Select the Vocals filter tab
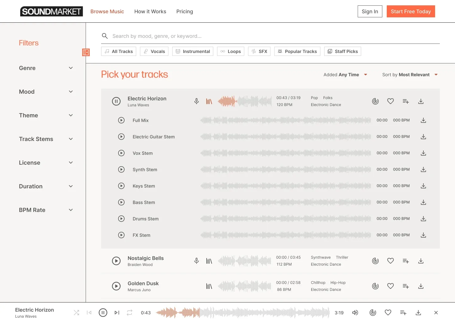The height and width of the screenshot is (323, 455). pos(154,51)
